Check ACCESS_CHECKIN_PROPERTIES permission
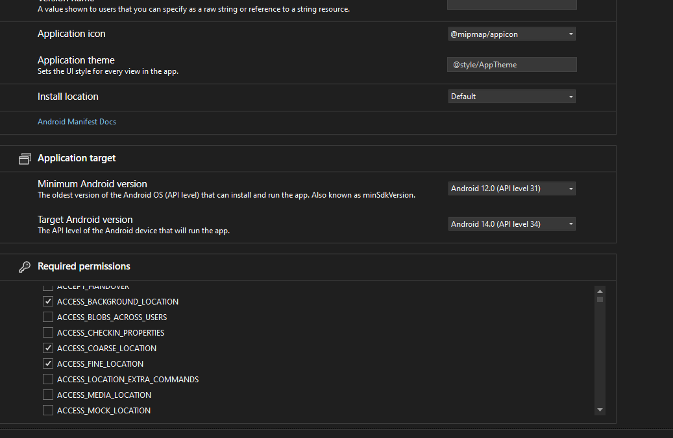 48,332
